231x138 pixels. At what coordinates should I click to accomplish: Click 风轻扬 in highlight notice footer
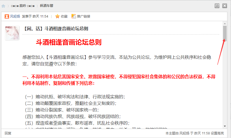[x=184, y=133]
